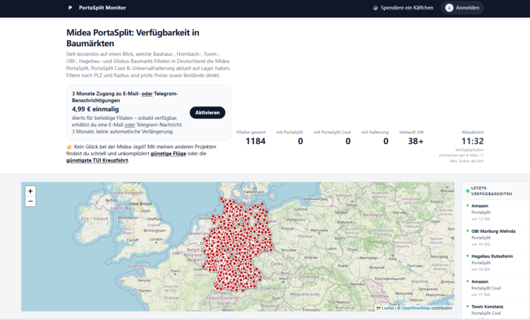
Task: Follow the günstigste TUI Kreuzfahrt link
Action: 97,160
